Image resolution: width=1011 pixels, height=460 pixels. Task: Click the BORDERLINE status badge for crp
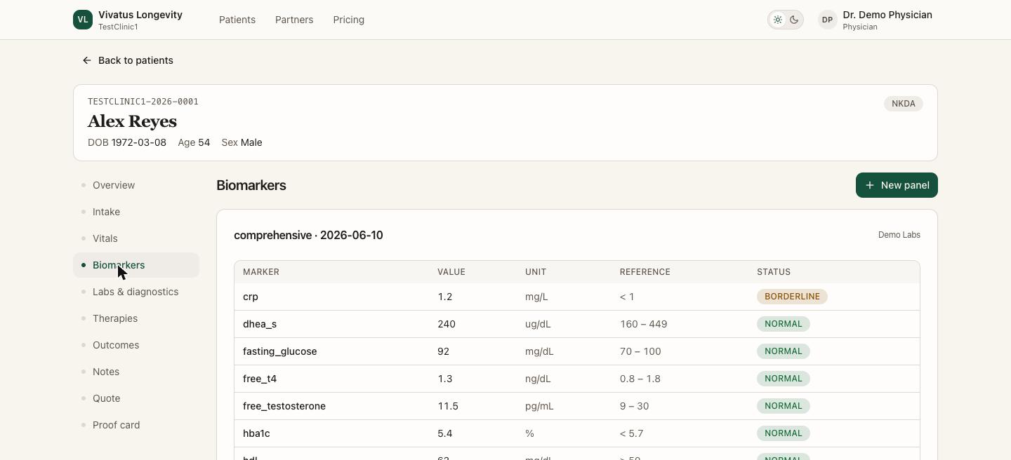coord(792,297)
